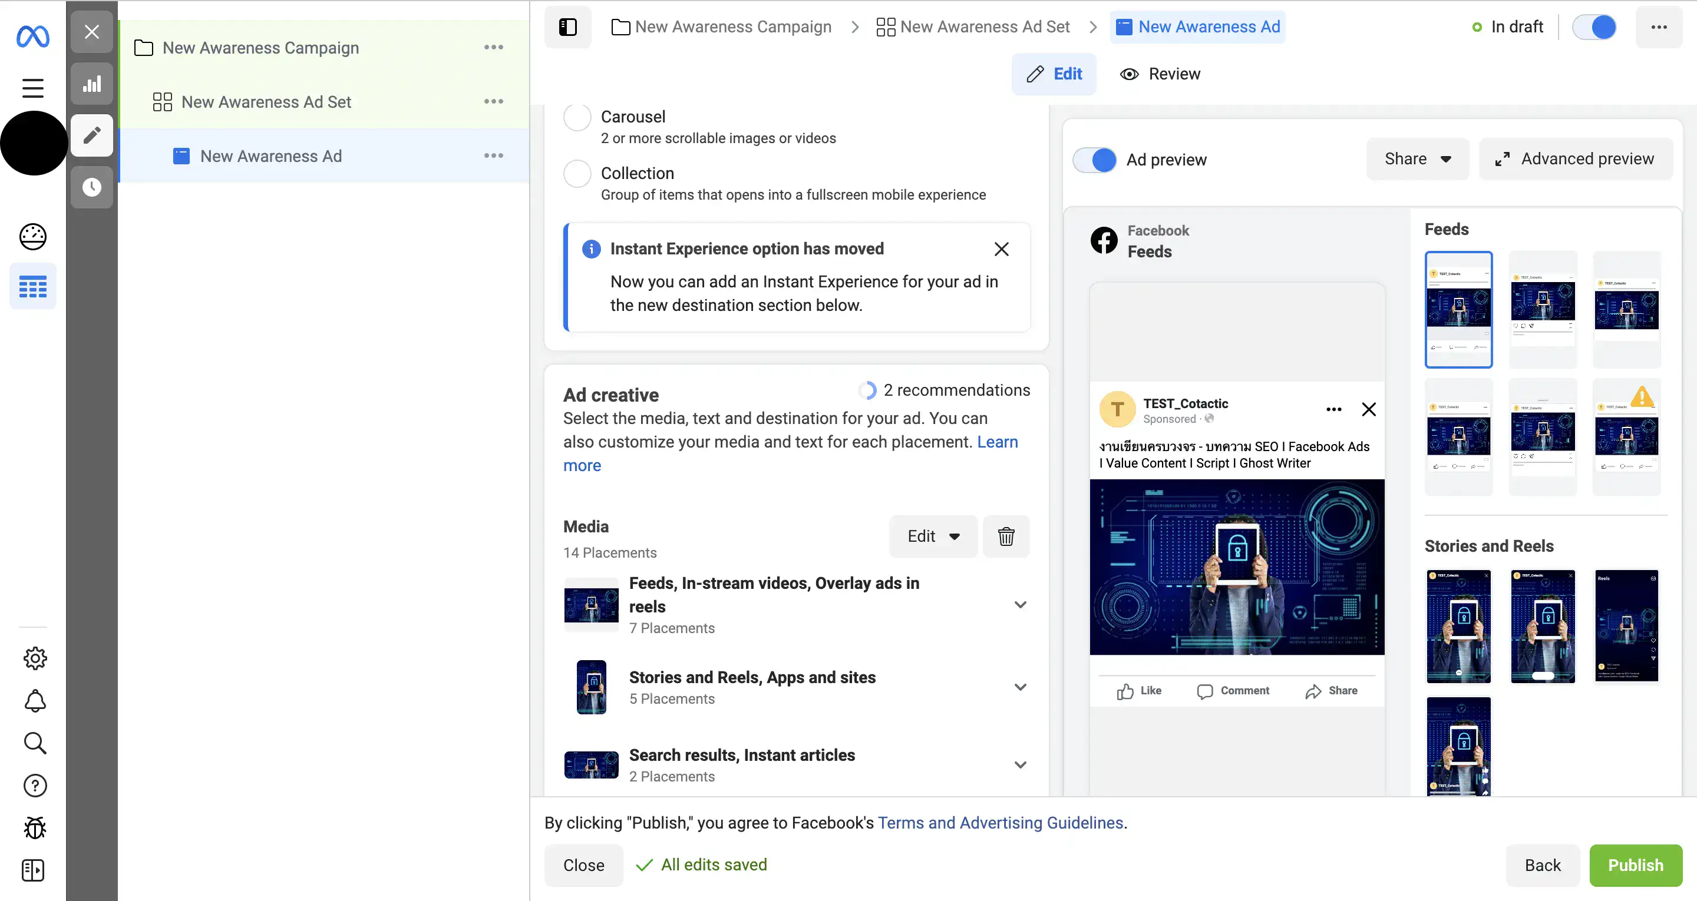This screenshot has width=1697, height=901.
Task: Switch to the Review tab
Action: pyautogui.click(x=1160, y=74)
